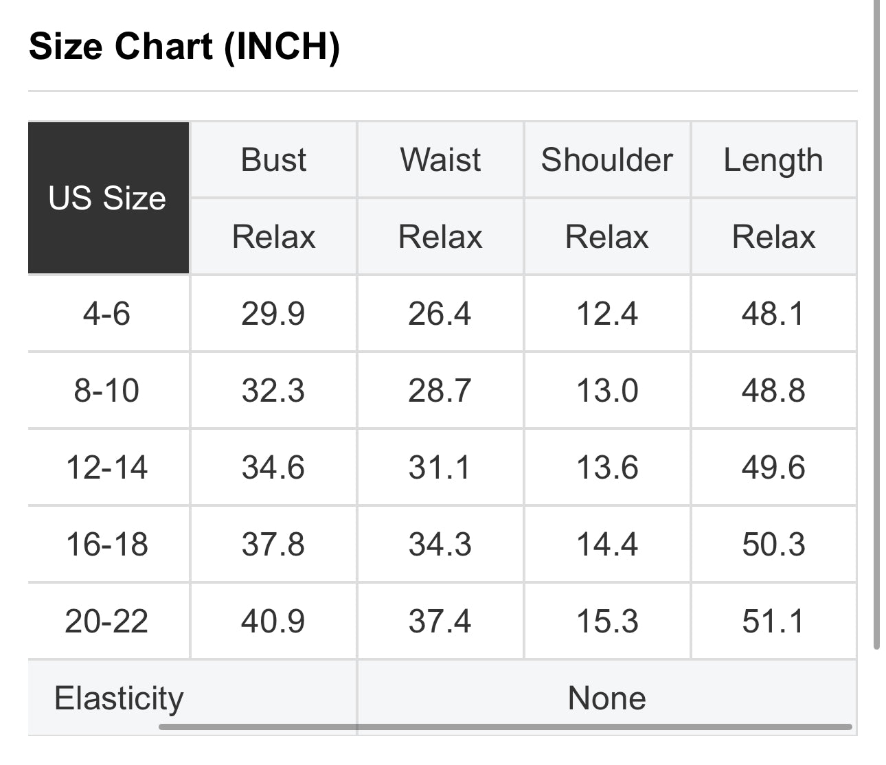The image size is (886, 765).
Task: Click waist value 31.1
Action: (x=440, y=468)
